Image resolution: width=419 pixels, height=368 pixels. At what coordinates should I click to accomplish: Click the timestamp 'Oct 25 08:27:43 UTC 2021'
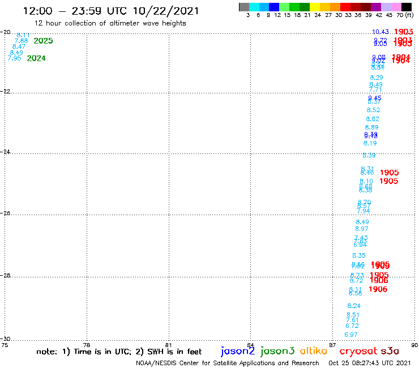click(x=370, y=363)
